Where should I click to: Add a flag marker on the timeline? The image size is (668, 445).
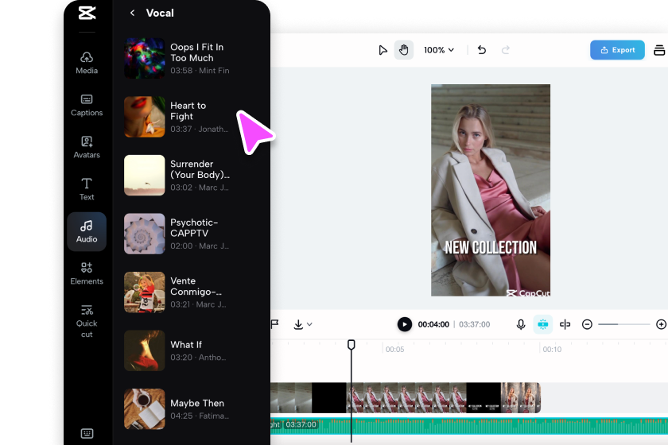point(275,324)
